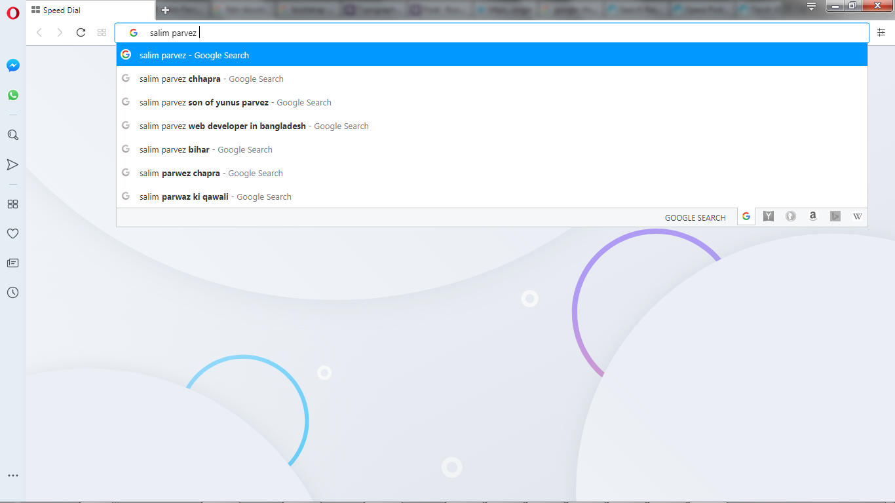Screen dimensions: 895x503
Task: Open the sidebar Search magnifier
Action: [x=12, y=135]
